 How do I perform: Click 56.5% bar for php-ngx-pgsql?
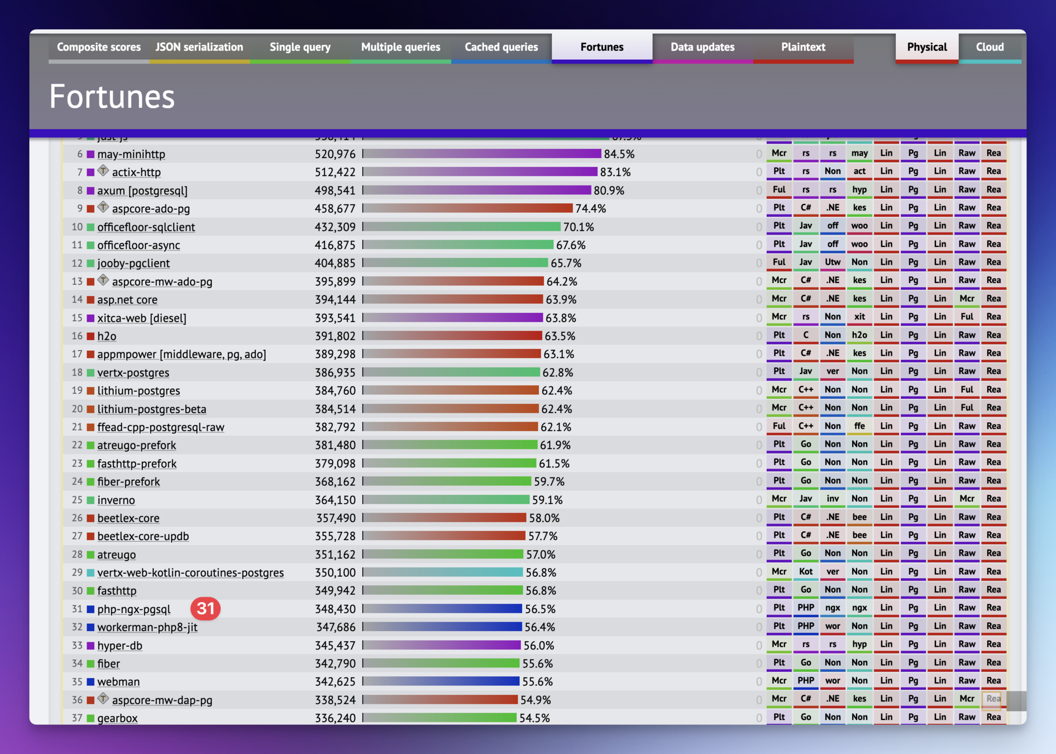coord(442,609)
